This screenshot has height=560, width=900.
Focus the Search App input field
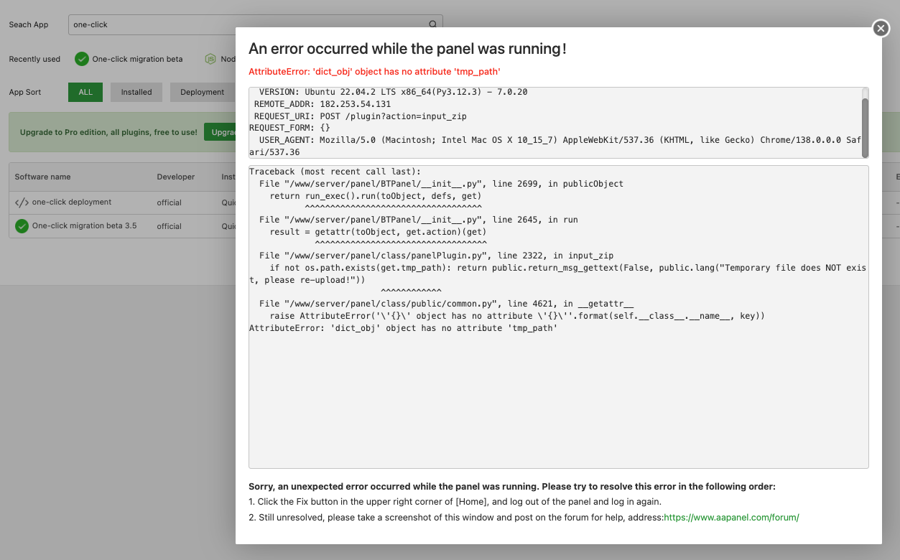click(x=244, y=24)
